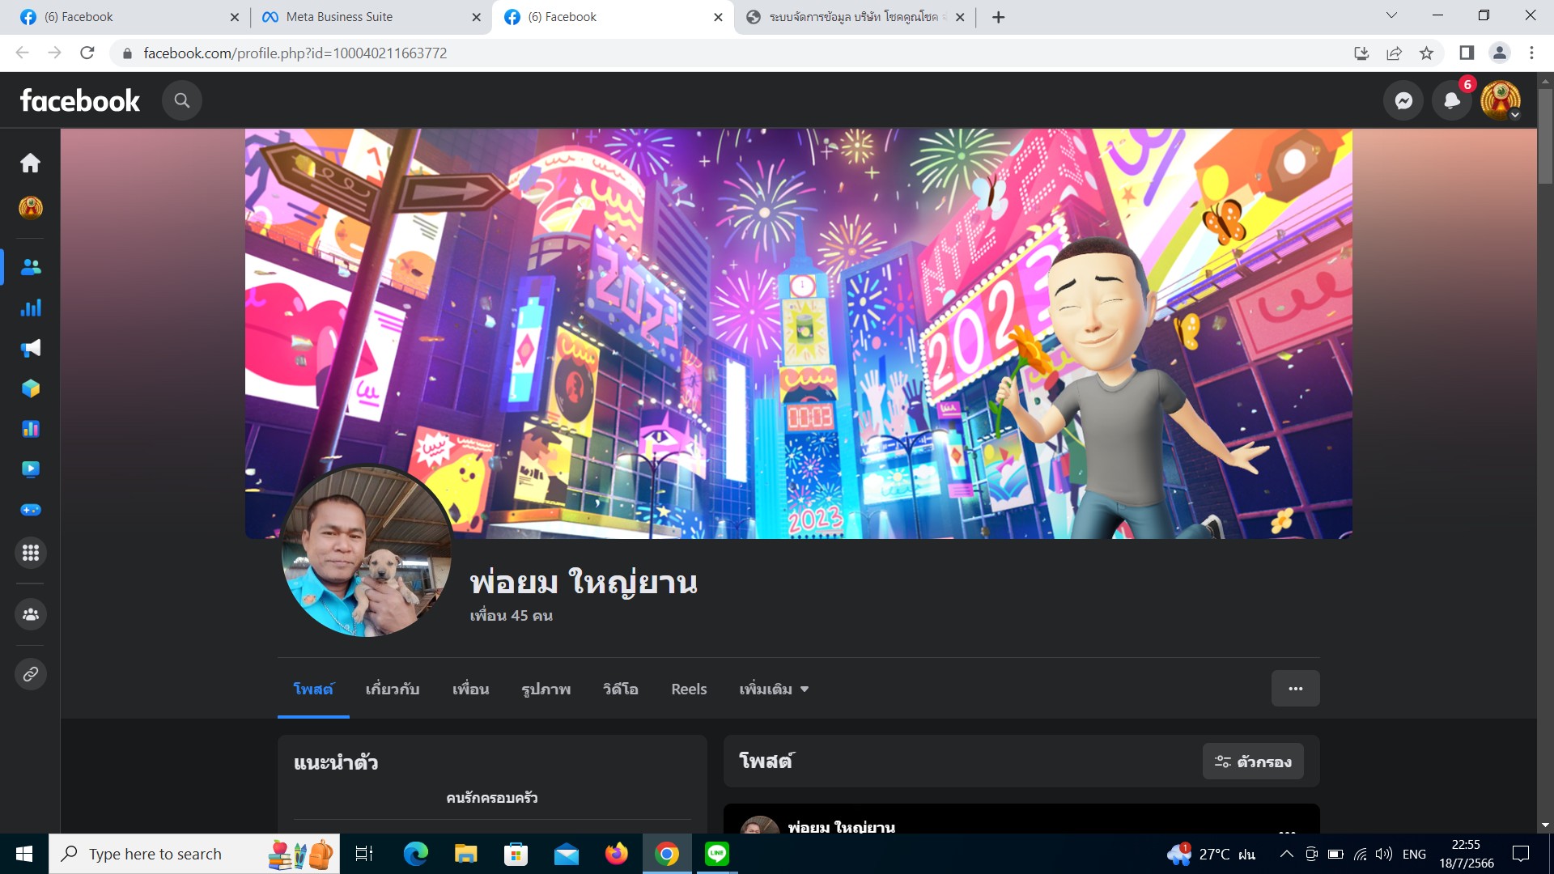Open the link icon at sidebar bottom
Screen dimensions: 1554x874
pos(30,674)
